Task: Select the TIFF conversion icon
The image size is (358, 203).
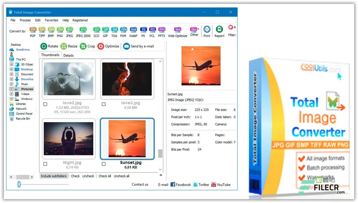Action: pos(42,32)
